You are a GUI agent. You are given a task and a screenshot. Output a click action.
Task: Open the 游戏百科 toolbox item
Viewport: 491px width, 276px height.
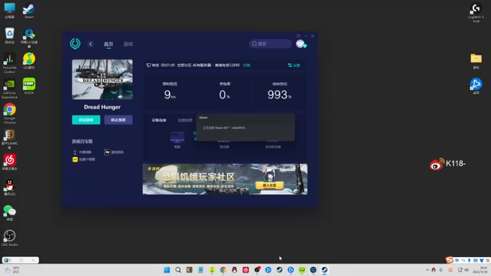pyautogui.click(x=114, y=152)
